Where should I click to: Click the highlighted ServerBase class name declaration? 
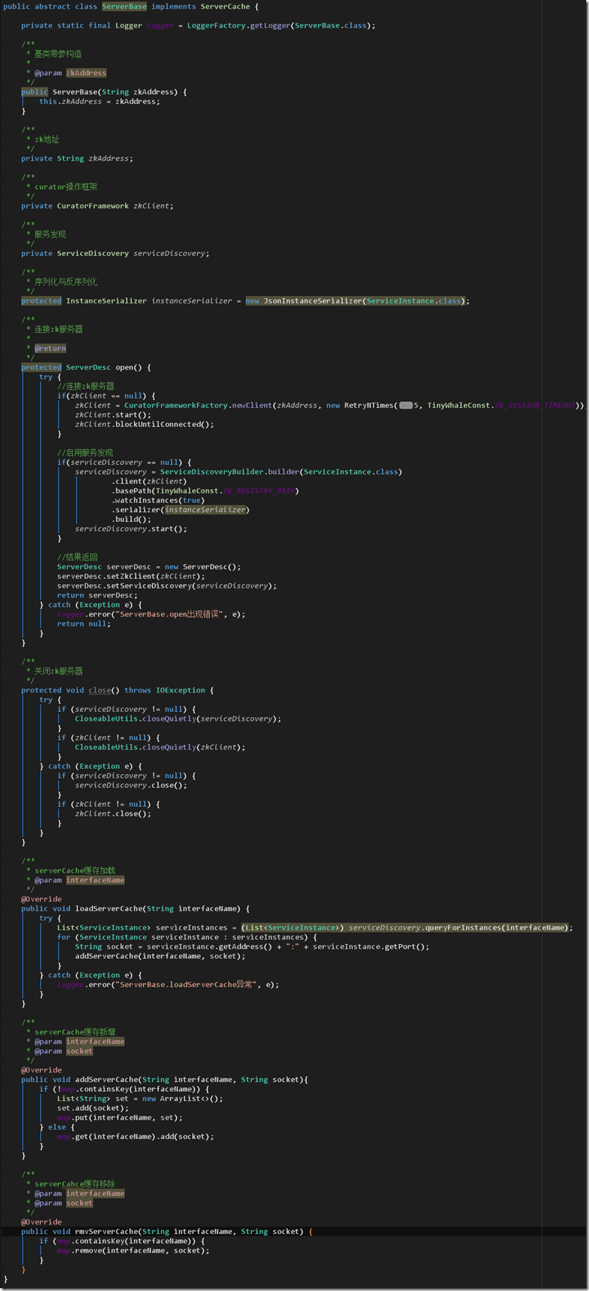coord(124,6)
